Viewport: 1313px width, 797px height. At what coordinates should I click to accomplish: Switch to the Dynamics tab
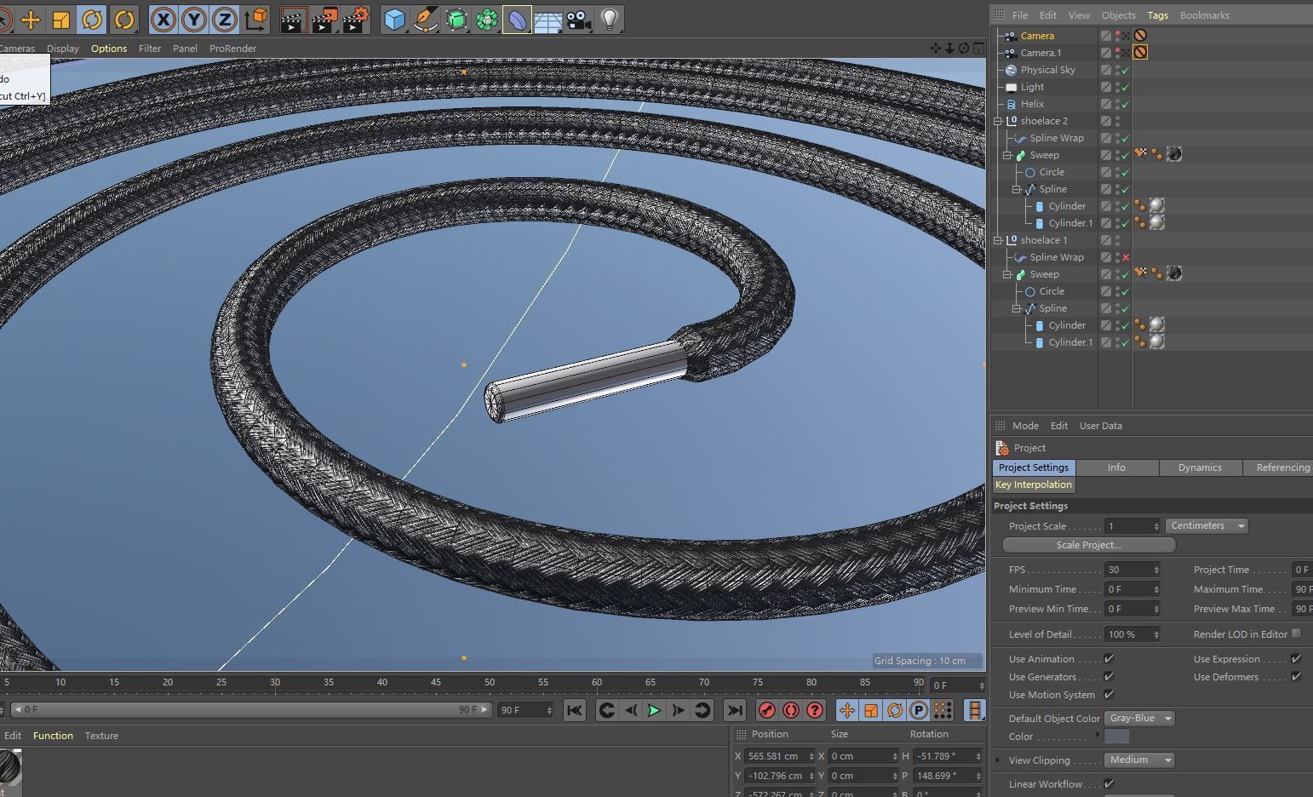click(x=1200, y=467)
